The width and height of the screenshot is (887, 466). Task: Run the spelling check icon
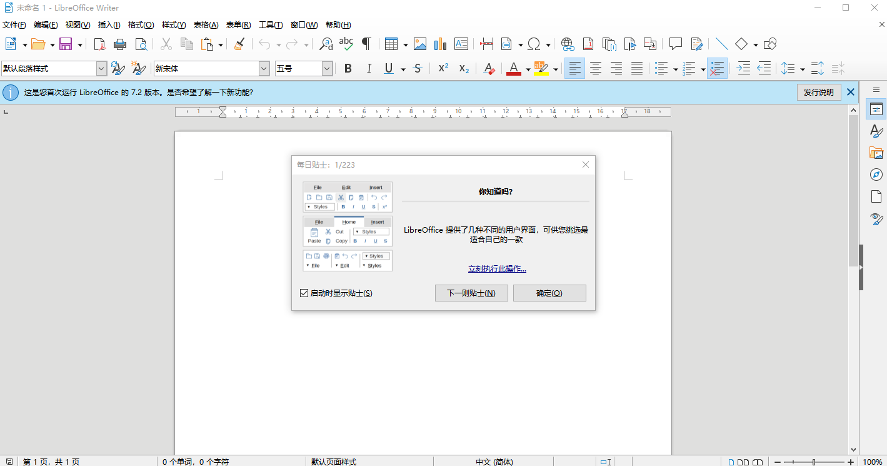(x=346, y=44)
